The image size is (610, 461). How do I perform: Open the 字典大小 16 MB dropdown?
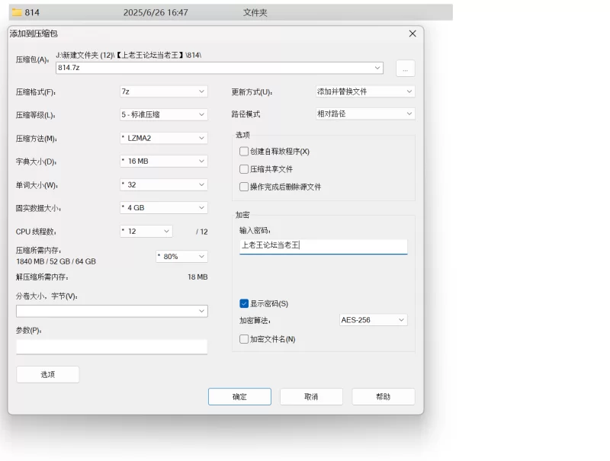(x=164, y=162)
